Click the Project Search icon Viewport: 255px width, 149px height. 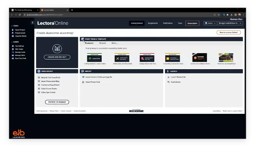[13, 33]
